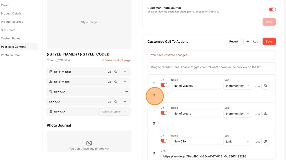This screenshot has height=160, width=286.
Task: Increment No. of Wears in preview
Action: 125,82
